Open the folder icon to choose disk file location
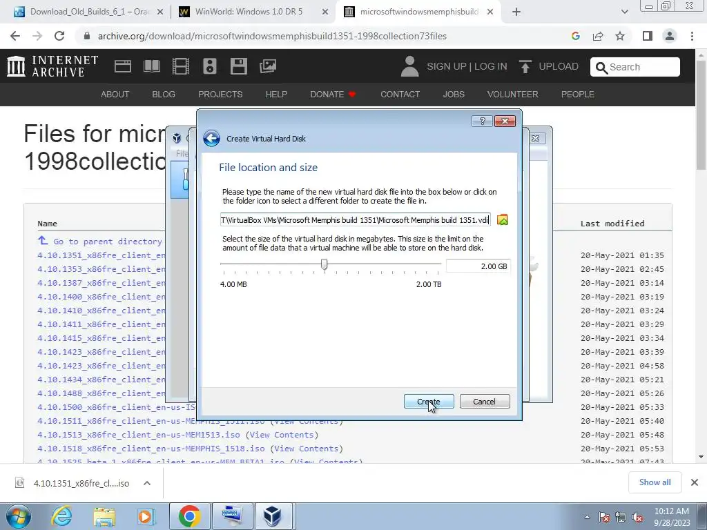This screenshot has width=707, height=530. tap(503, 220)
